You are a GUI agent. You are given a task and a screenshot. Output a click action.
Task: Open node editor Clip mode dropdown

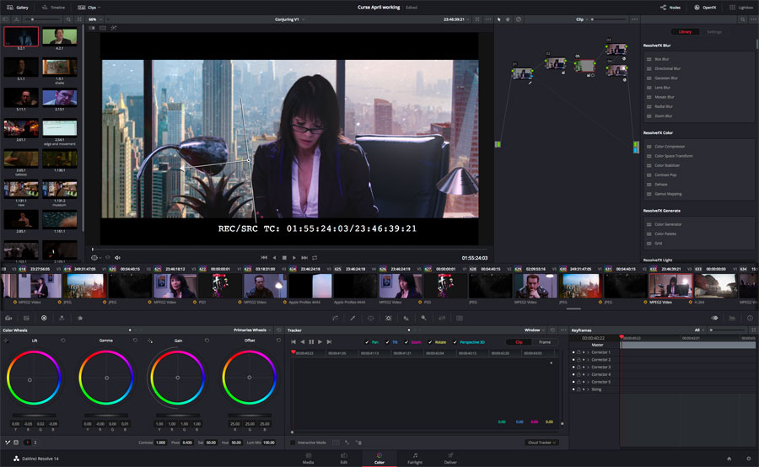pyautogui.click(x=582, y=19)
